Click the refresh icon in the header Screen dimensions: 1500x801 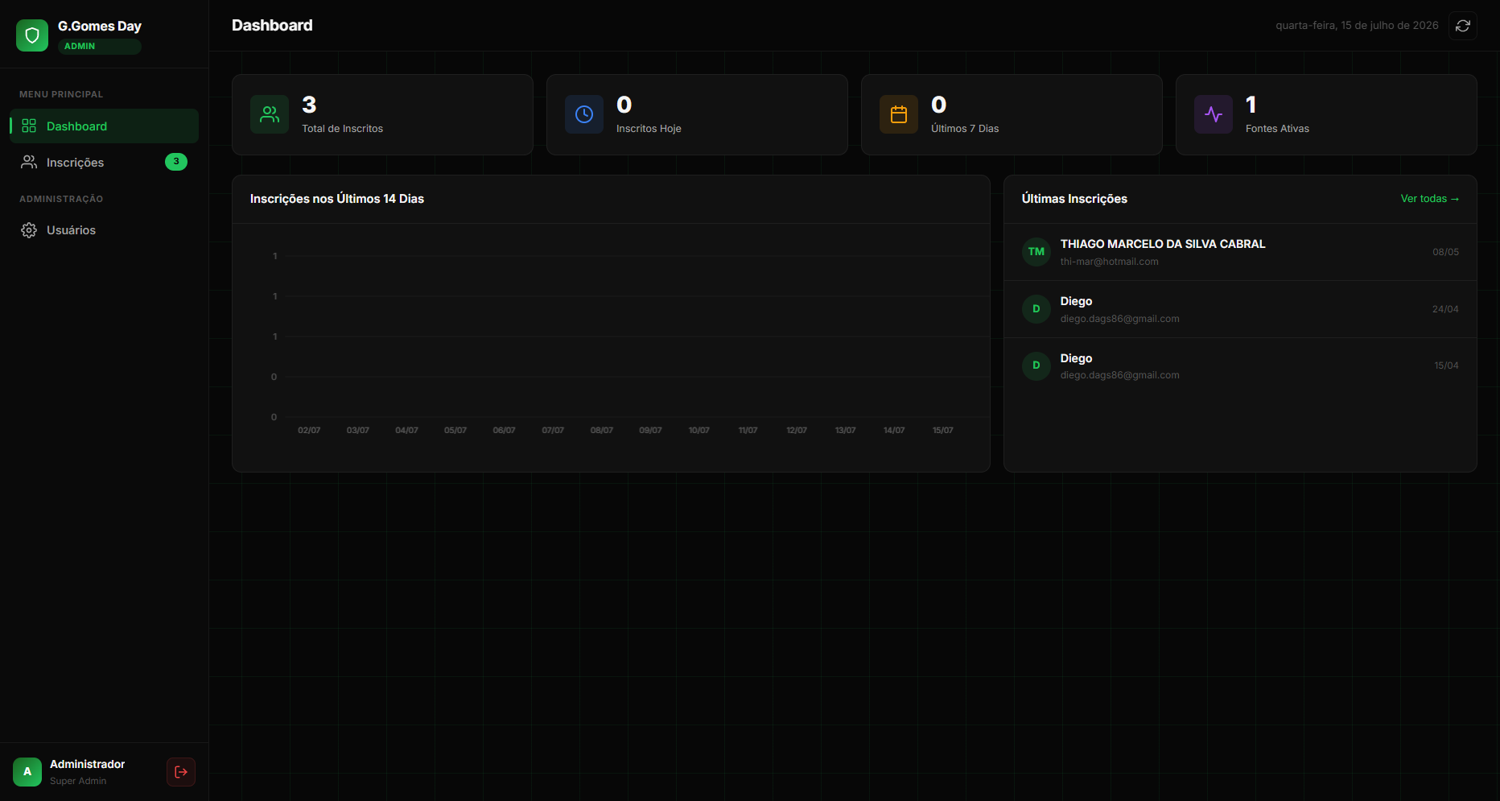pos(1463,26)
